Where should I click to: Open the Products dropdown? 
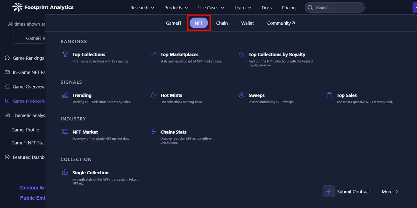pyautogui.click(x=176, y=7)
